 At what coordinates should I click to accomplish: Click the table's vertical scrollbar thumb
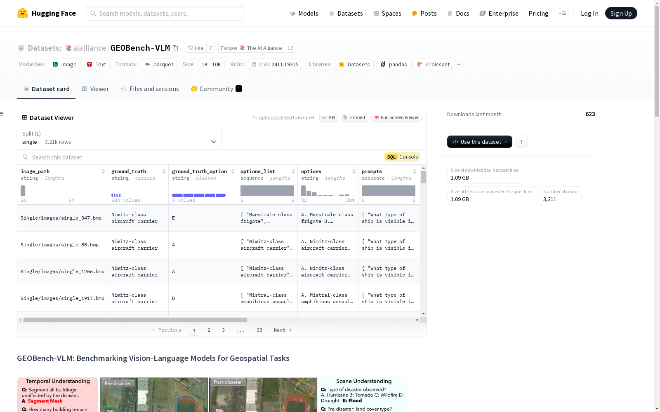423,177
